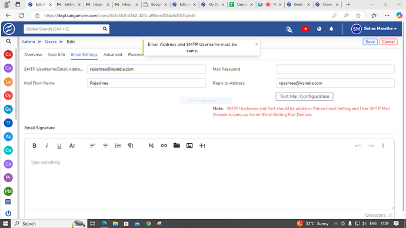406x228 pixels.
Task: Open notifications bell icon
Action: [331, 29]
